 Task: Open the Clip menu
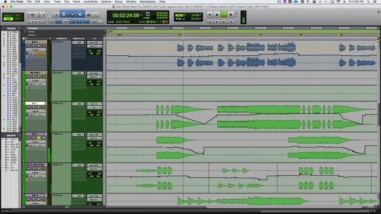point(67,2)
